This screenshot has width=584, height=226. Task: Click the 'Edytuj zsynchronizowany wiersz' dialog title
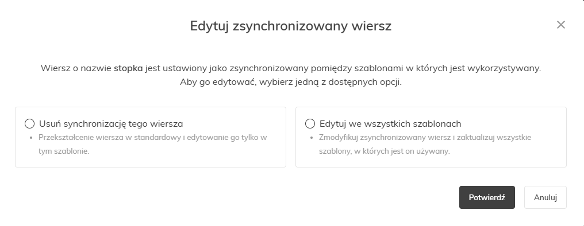(x=290, y=26)
